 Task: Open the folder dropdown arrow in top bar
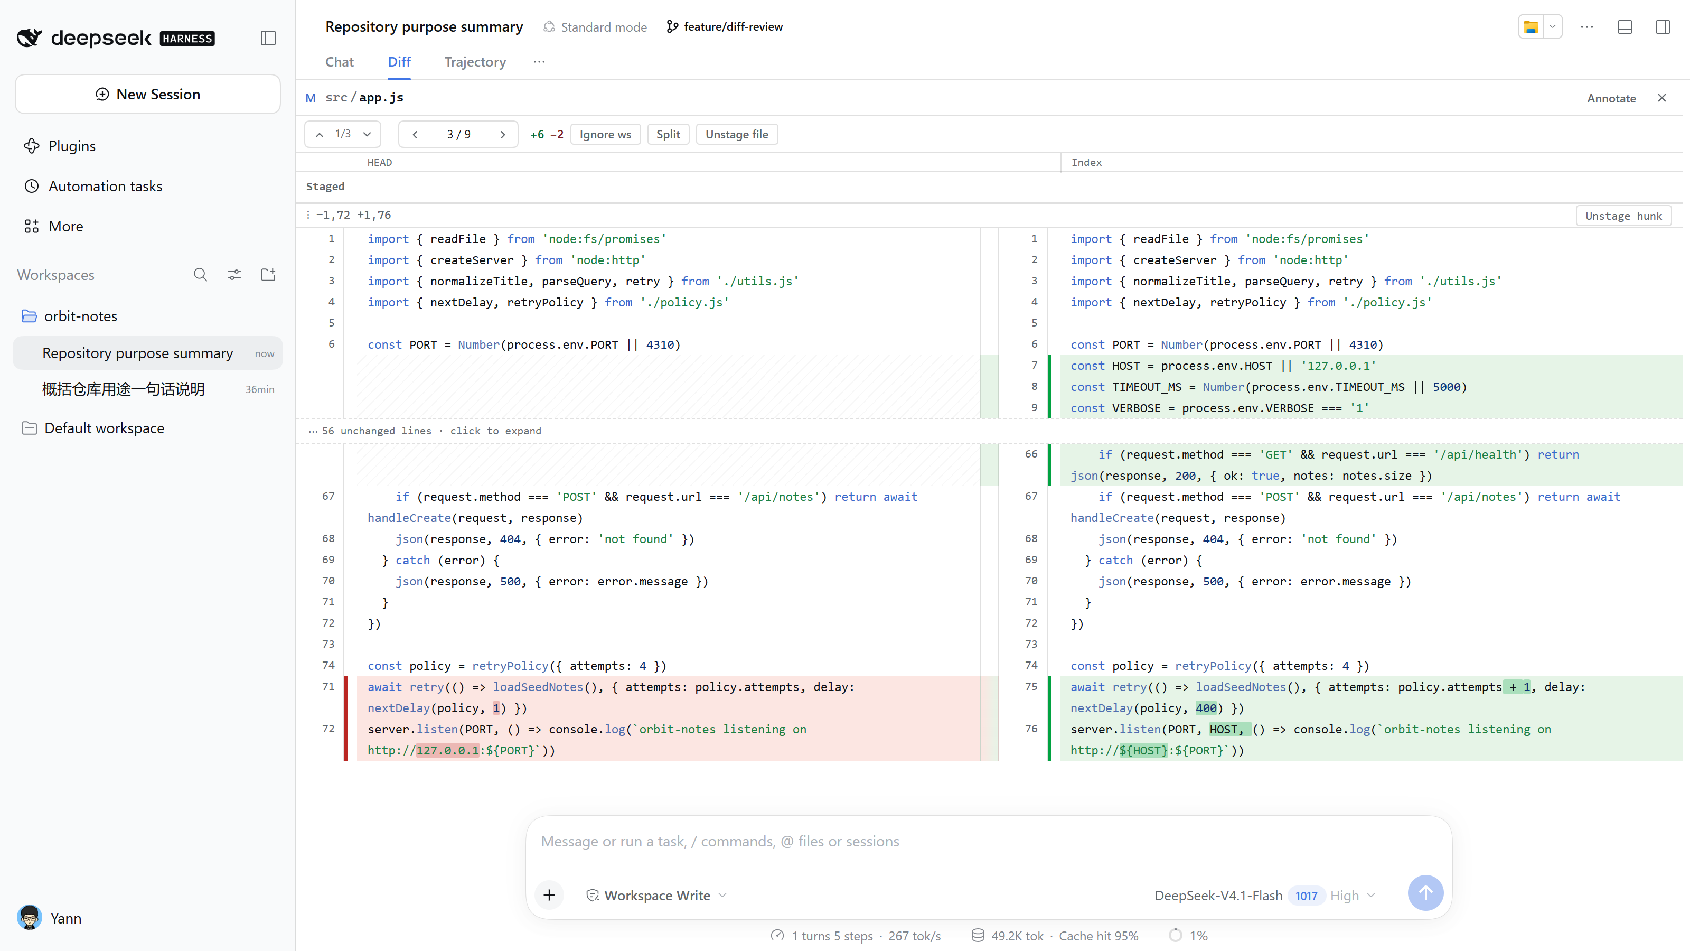(1552, 27)
